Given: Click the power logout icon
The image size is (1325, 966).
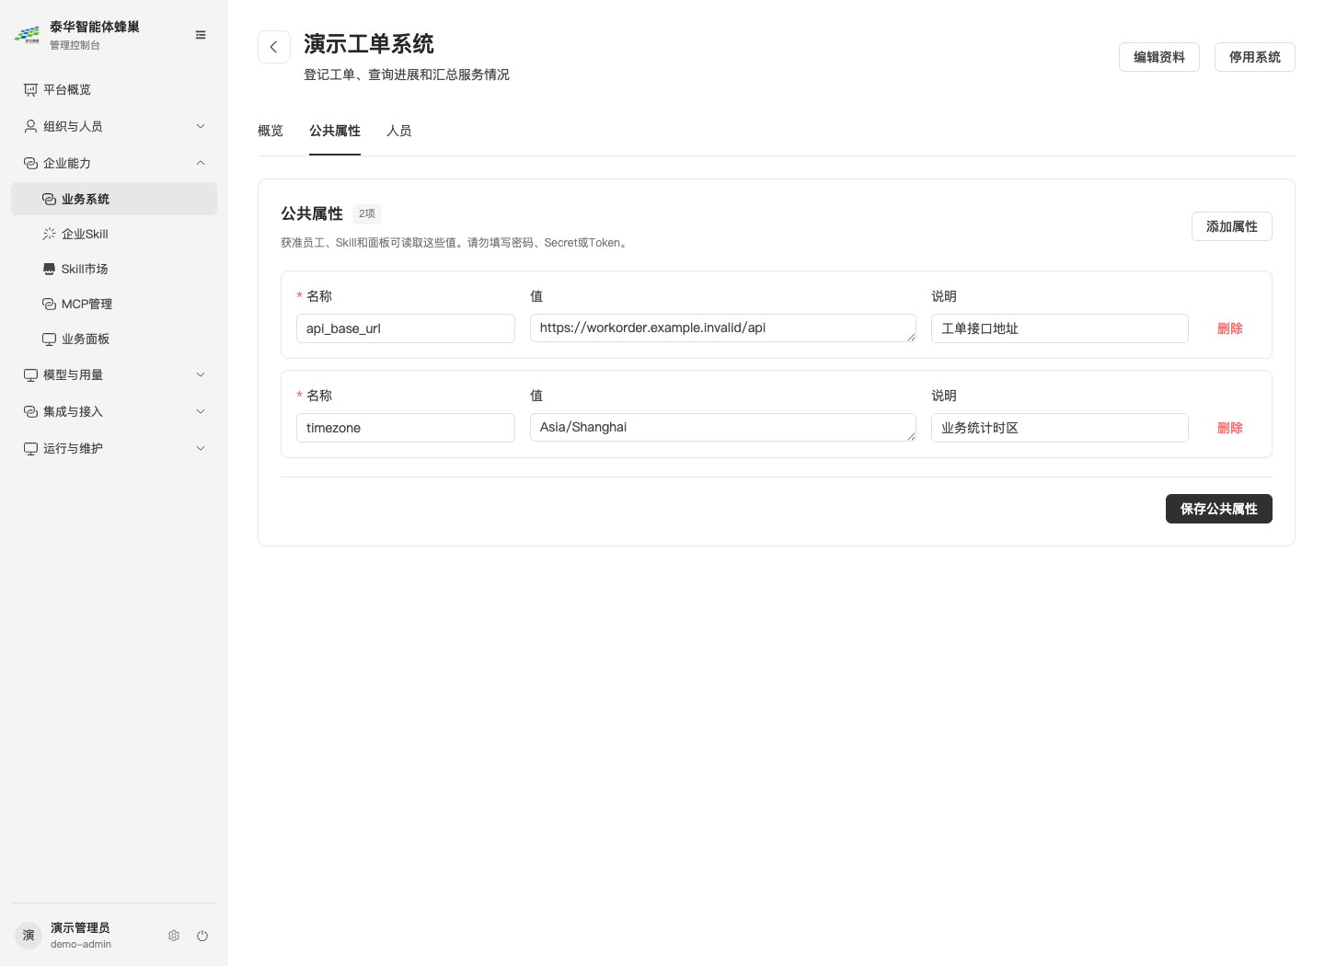Looking at the screenshot, I should (x=202, y=936).
